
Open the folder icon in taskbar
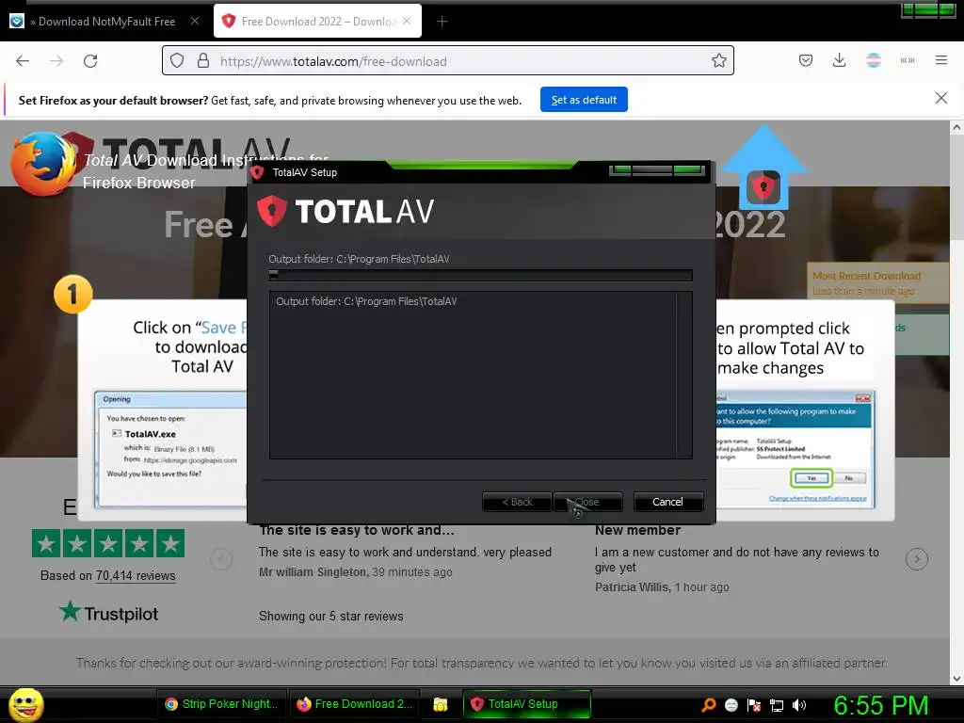click(x=441, y=704)
